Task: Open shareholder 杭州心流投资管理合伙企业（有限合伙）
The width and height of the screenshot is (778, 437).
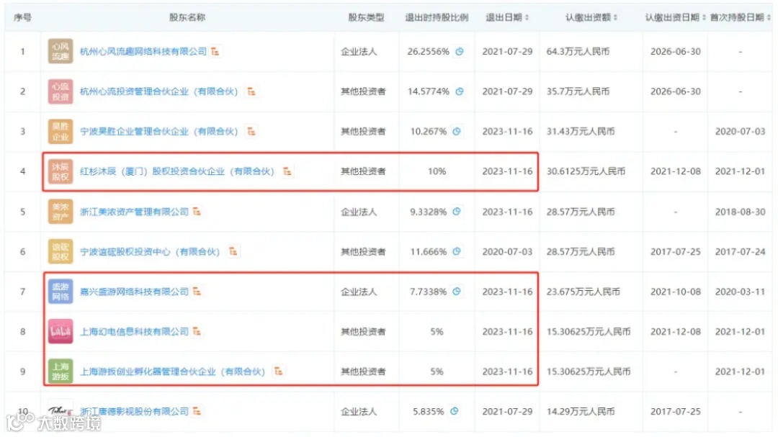Action: (x=158, y=91)
